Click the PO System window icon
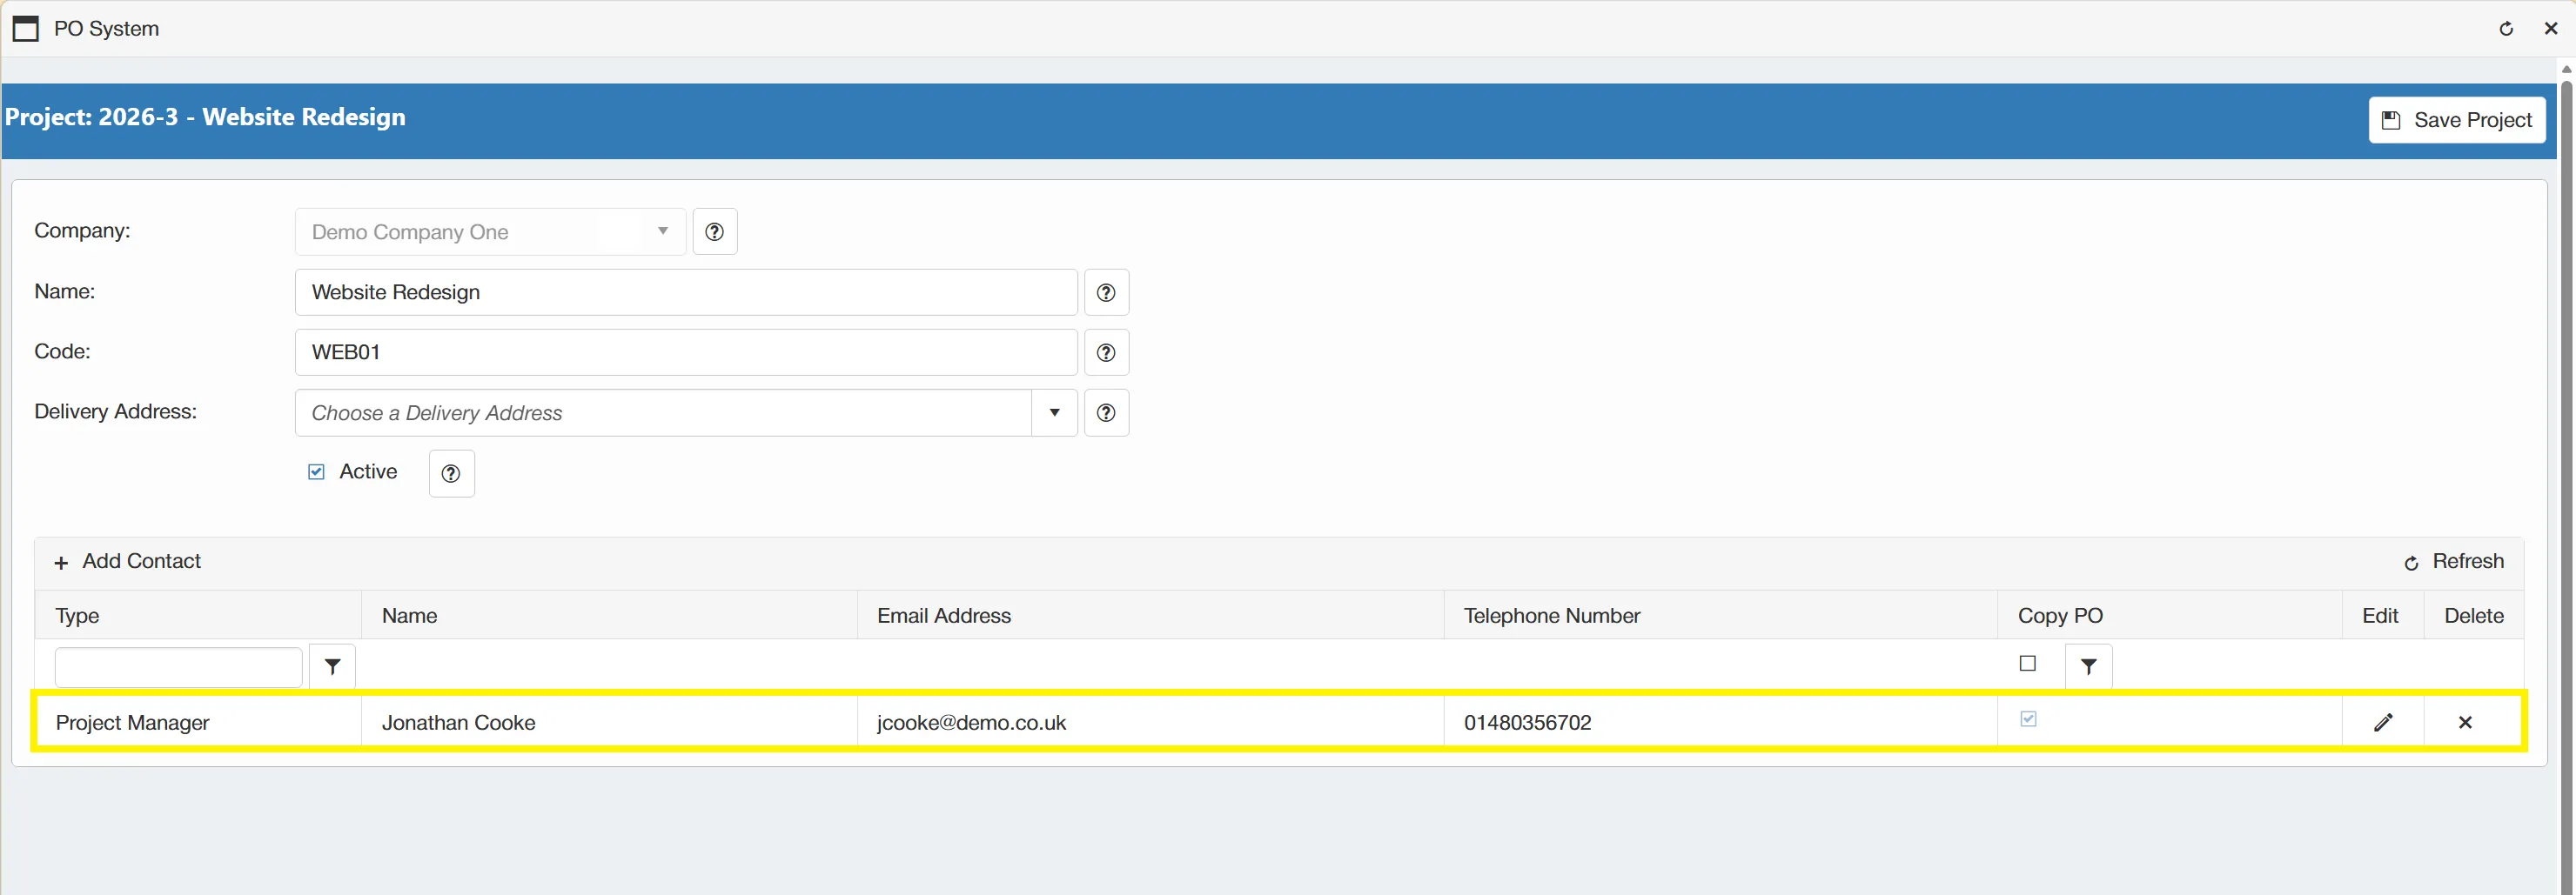The height and width of the screenshot is (895, 2576). 26,29
